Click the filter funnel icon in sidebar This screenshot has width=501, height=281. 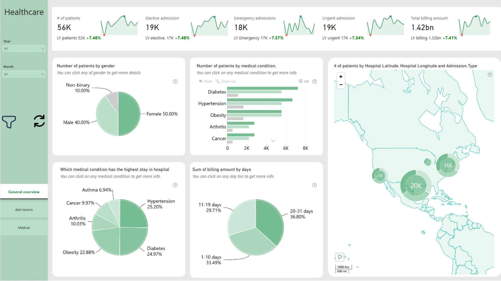pyautogui.click(x=9, y=122)
